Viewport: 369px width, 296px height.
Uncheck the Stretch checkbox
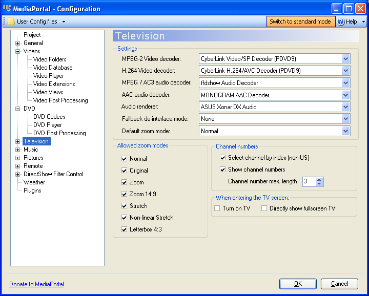124,206
